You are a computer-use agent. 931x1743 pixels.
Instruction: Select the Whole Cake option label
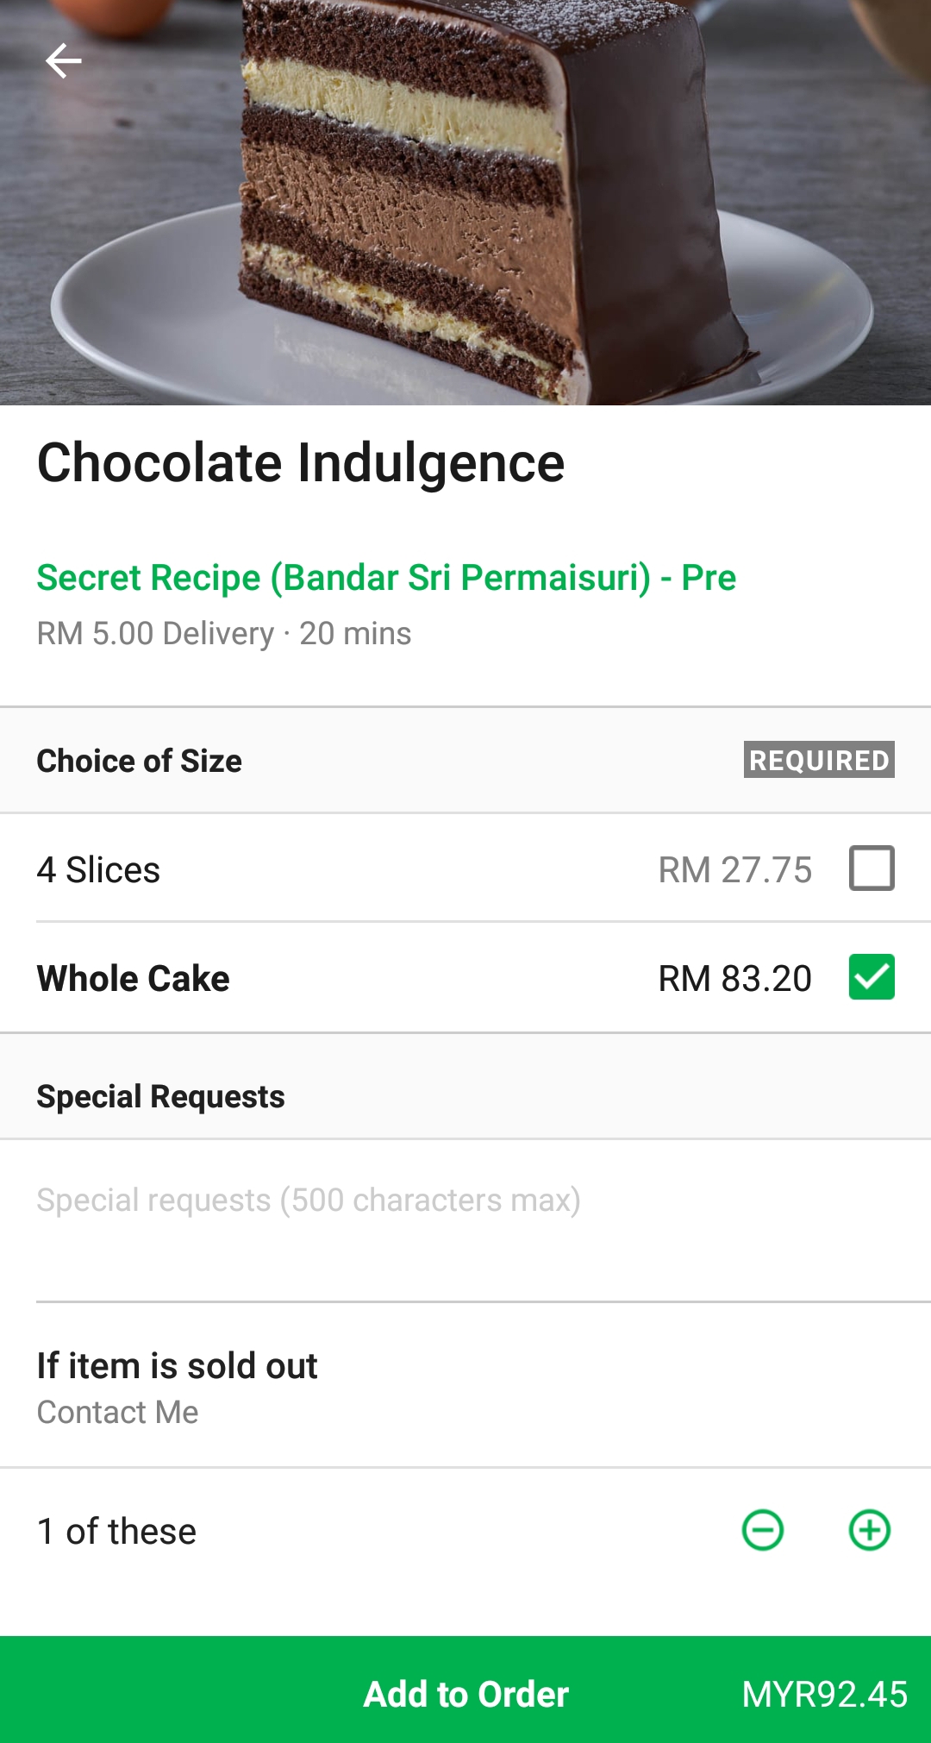pyautogui.click(x=134, y=979)
